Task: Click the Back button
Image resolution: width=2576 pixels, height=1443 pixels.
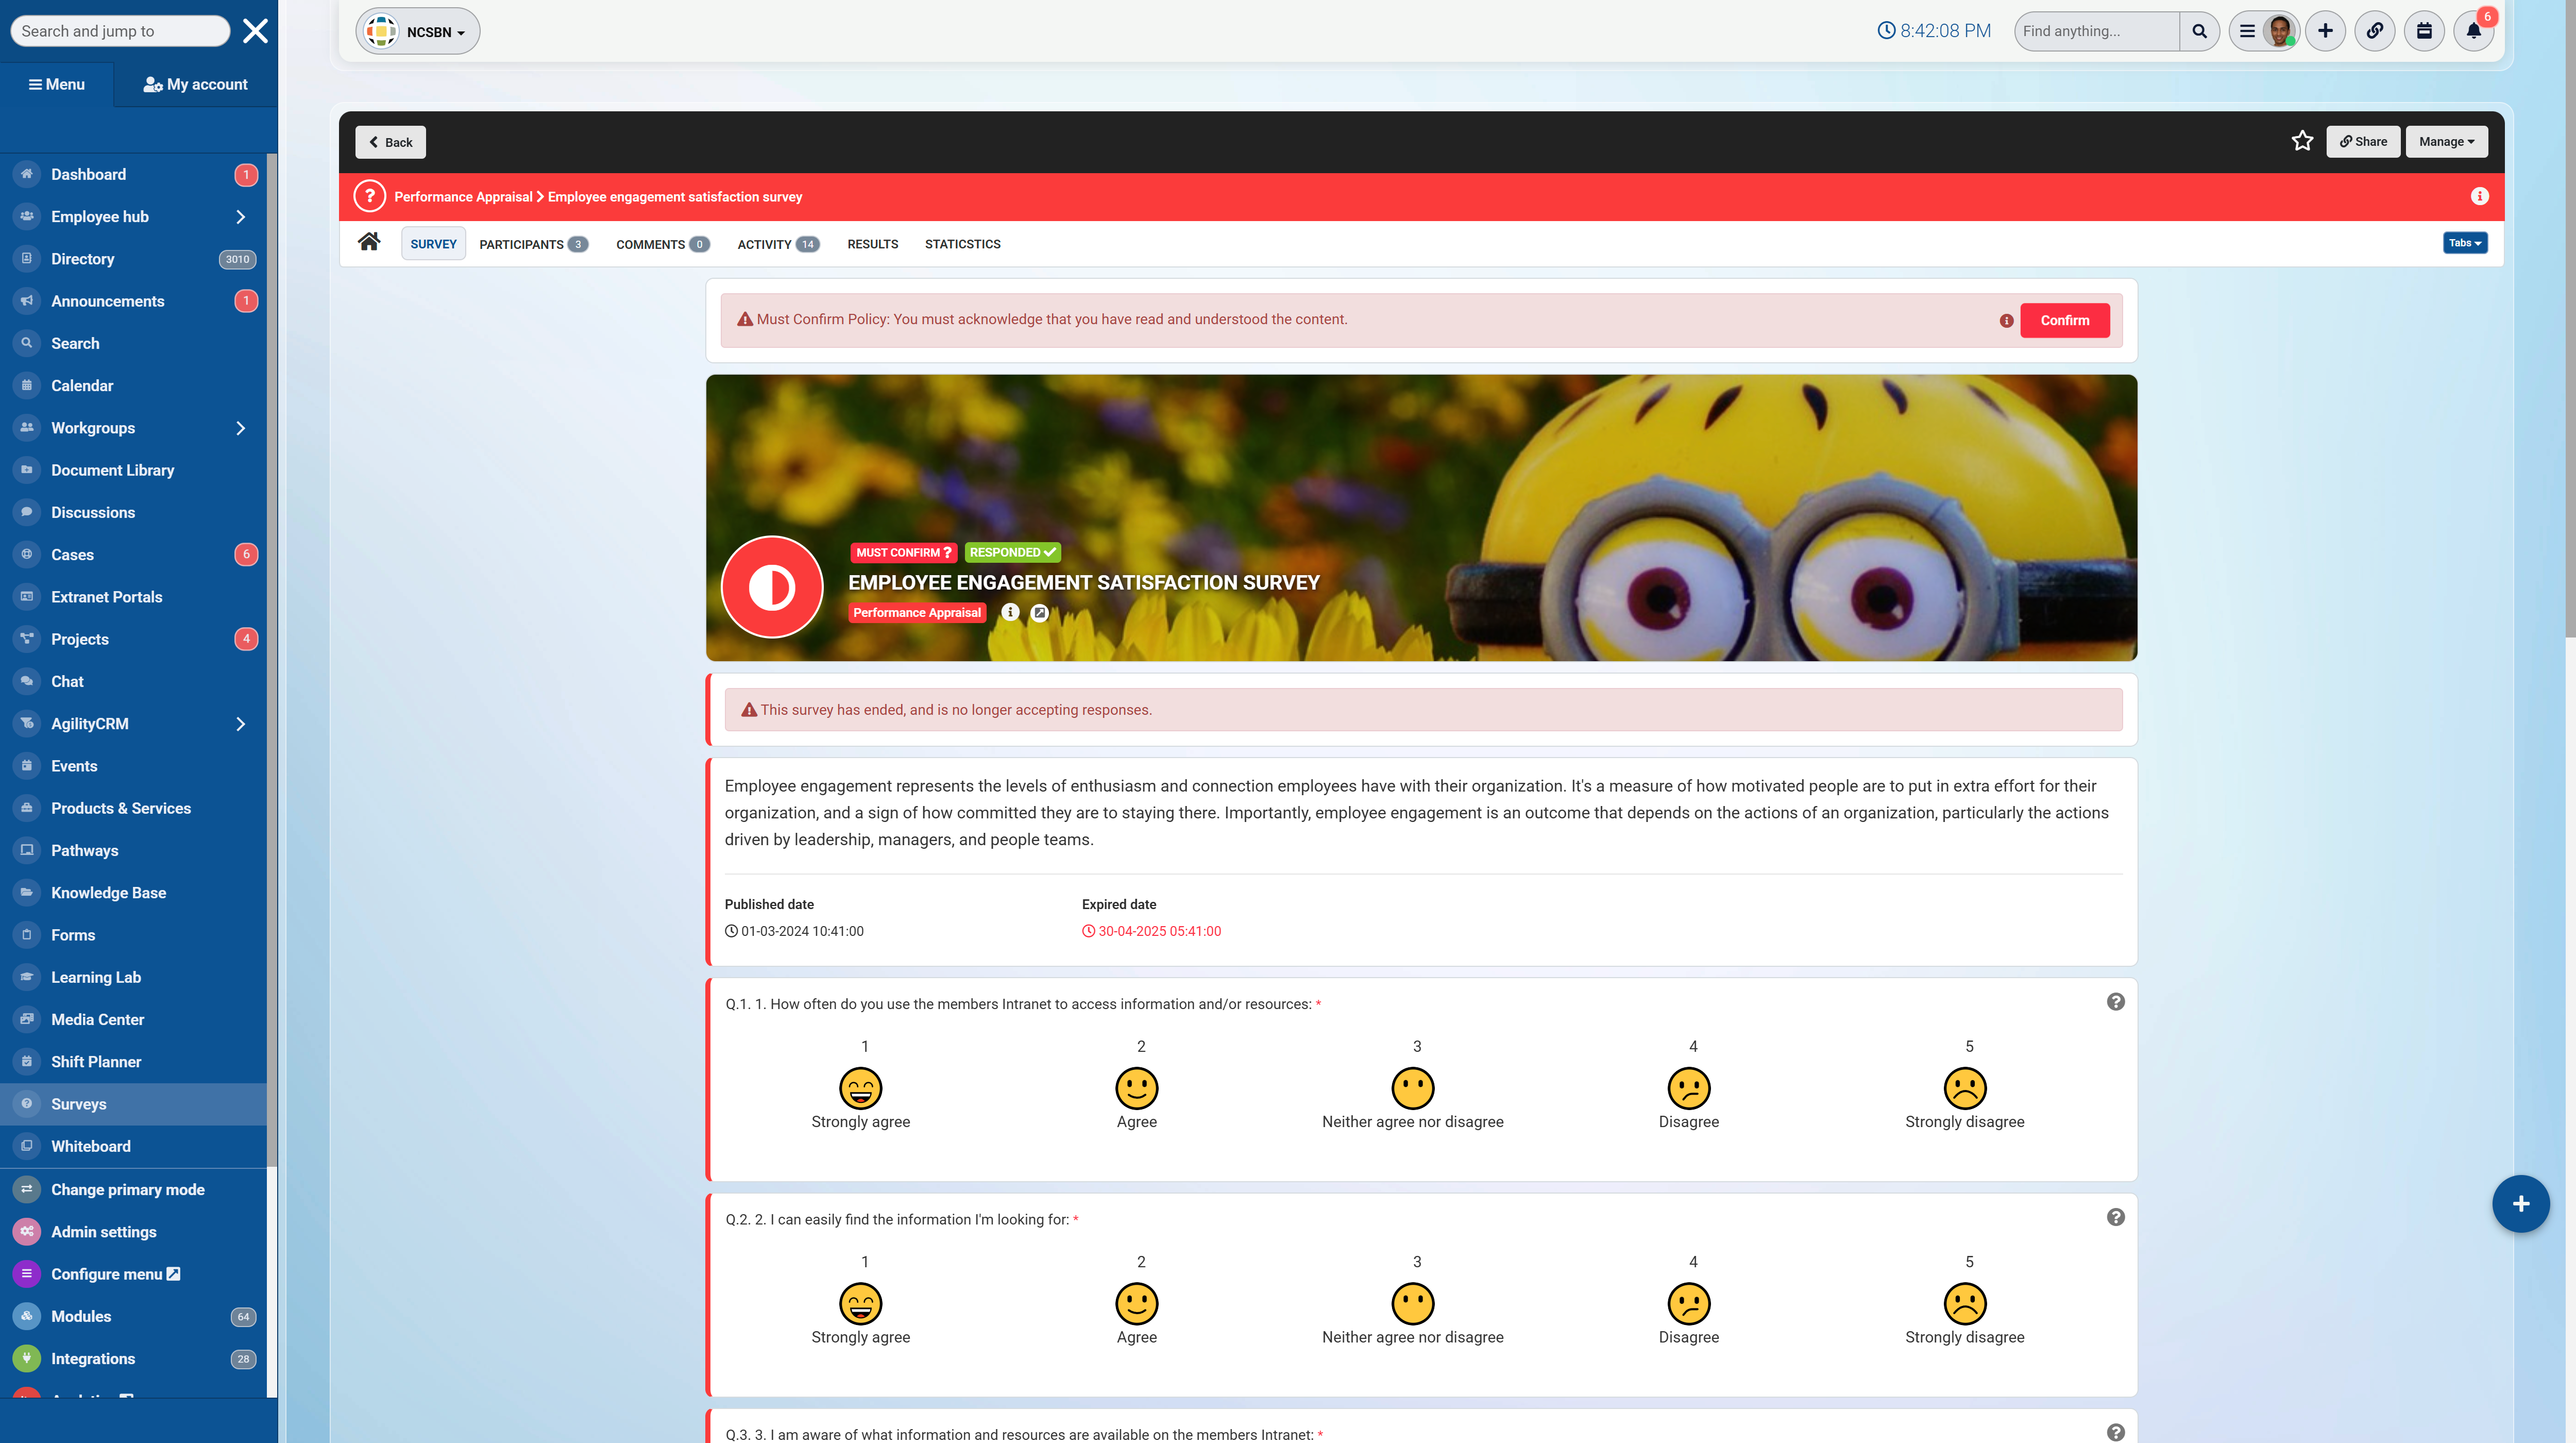Action: click(390, 142)
